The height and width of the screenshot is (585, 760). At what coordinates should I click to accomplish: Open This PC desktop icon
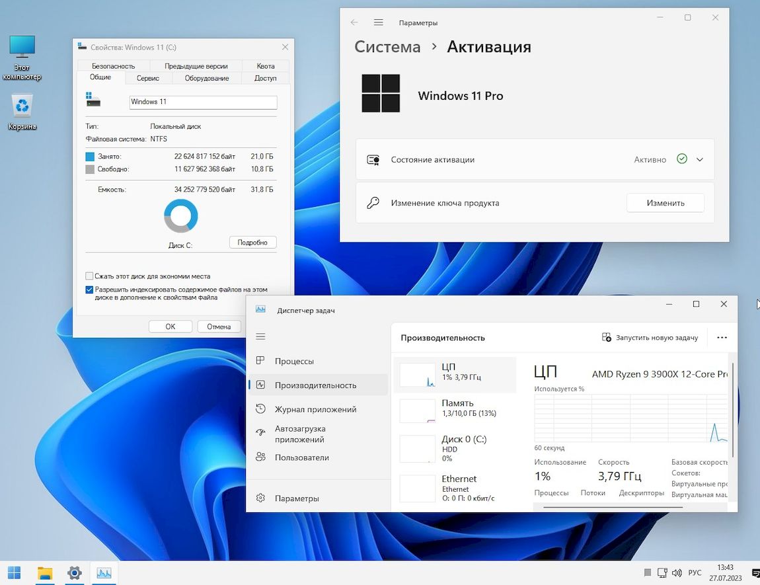[22, 58]
